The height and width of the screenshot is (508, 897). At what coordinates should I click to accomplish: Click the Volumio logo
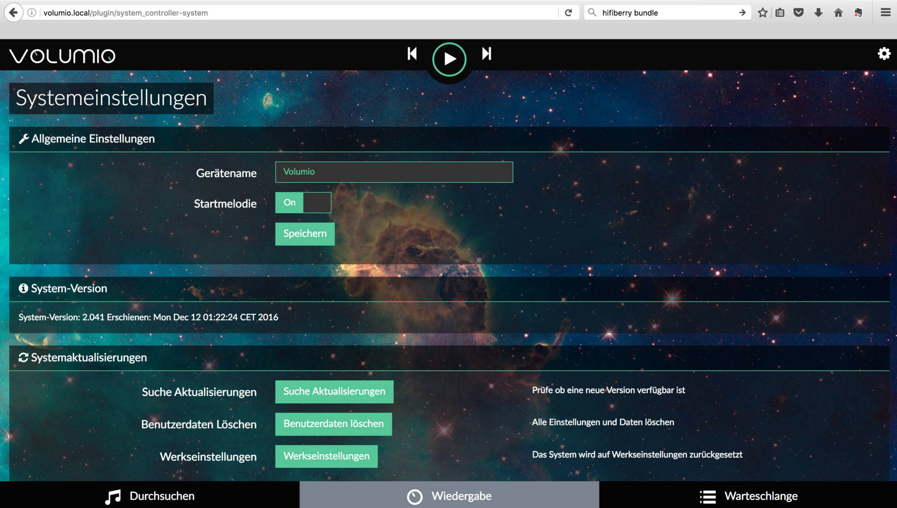coord(63,56)
